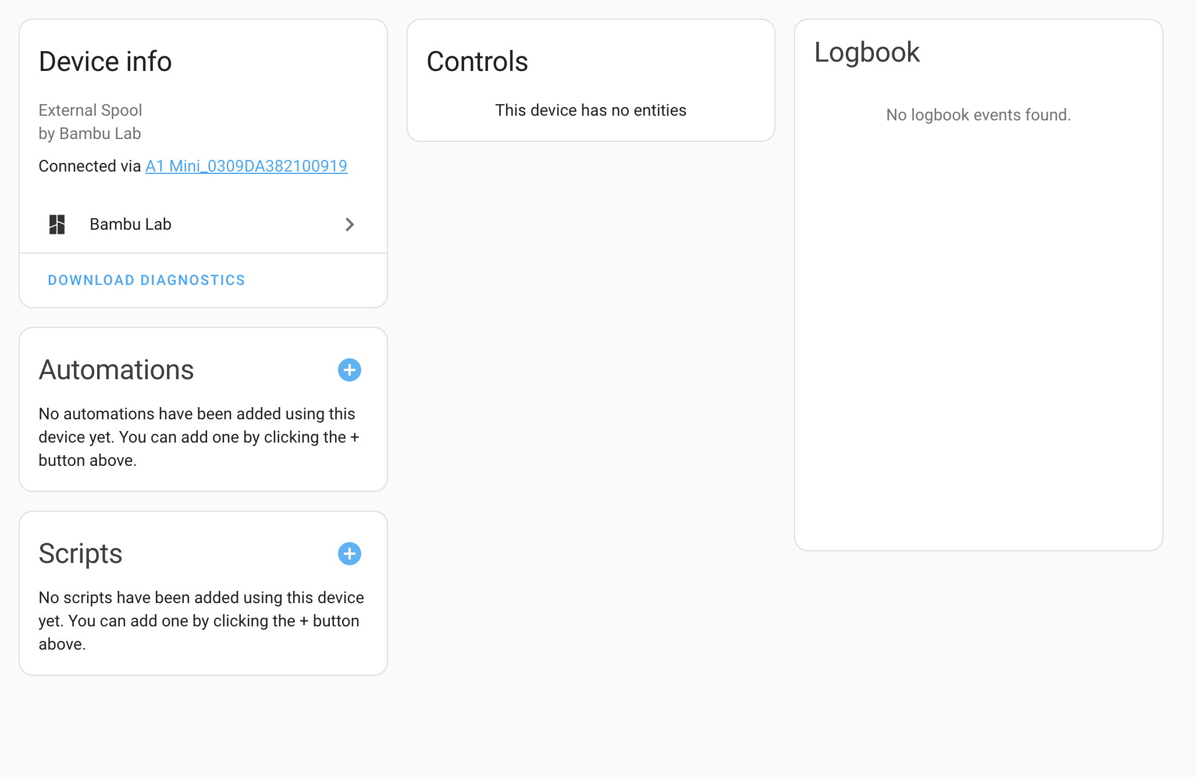Click 'No logbook events found.' message

978,115
